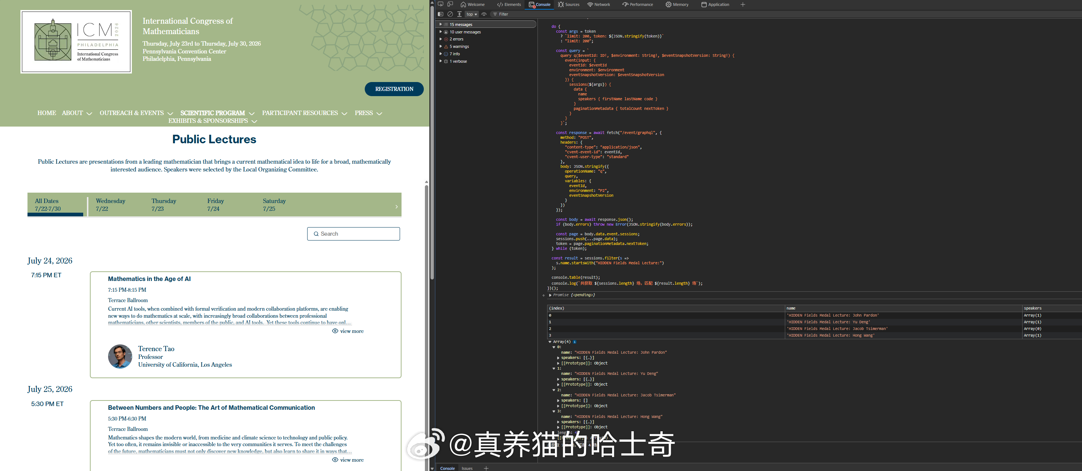Toggle device emulation mode icon
1082x471 pixels.
pos(450,4)
